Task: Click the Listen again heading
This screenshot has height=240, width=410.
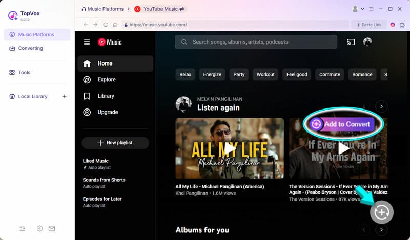Action: (x=218, y=107)
